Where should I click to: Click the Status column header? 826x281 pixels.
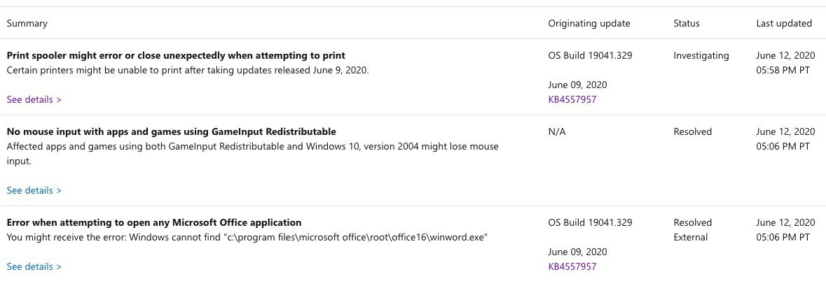(x=687, y=23)
